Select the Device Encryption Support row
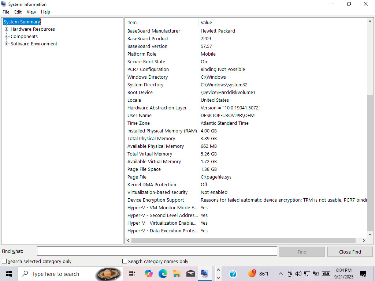This screenshot has height=281, width=375. (246, 200)
